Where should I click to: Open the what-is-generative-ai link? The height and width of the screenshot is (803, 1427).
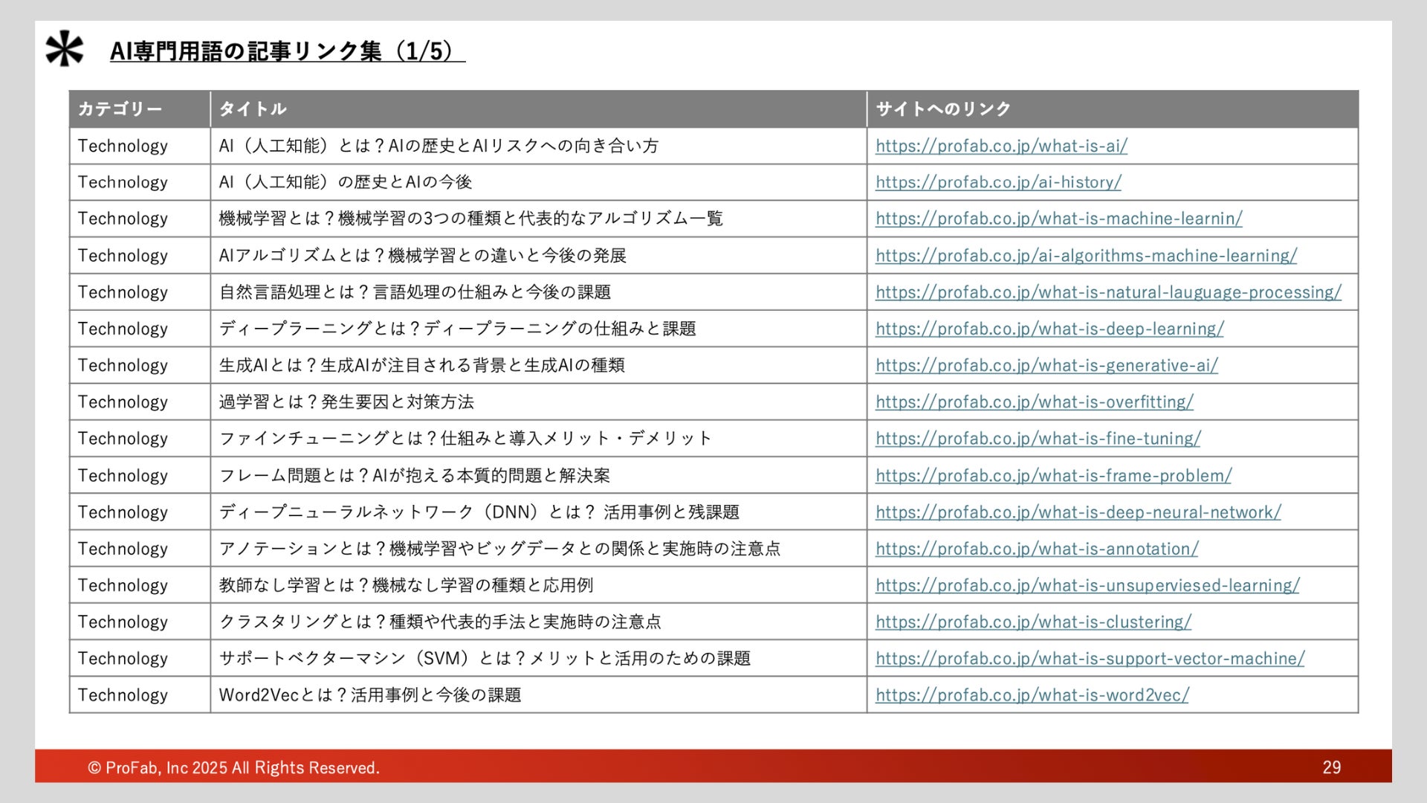pos(1046,365)
